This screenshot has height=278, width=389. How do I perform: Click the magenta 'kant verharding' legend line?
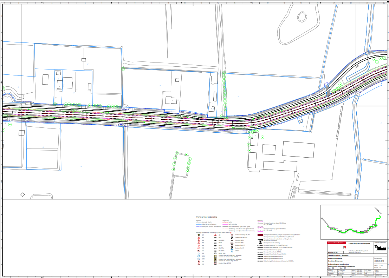click(225, 224)
